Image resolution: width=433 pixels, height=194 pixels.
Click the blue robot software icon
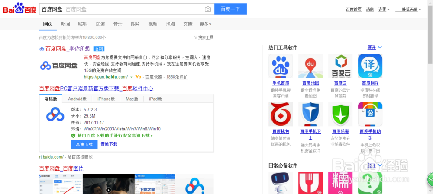point(281,183)
